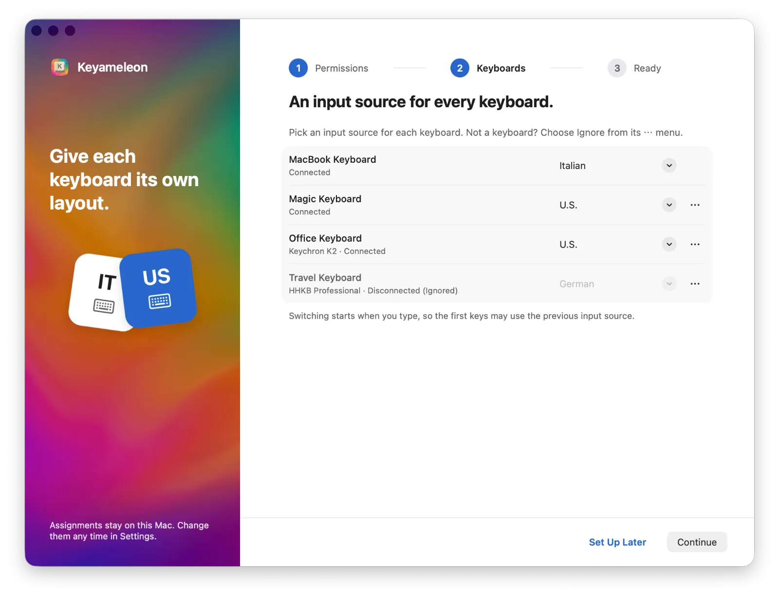Click 'HHKB Professional · Disconnected (Ignored)' subtitle
The width and height of the screenshot is (779, 597).
pyautogui.click(x=373, y=290)
